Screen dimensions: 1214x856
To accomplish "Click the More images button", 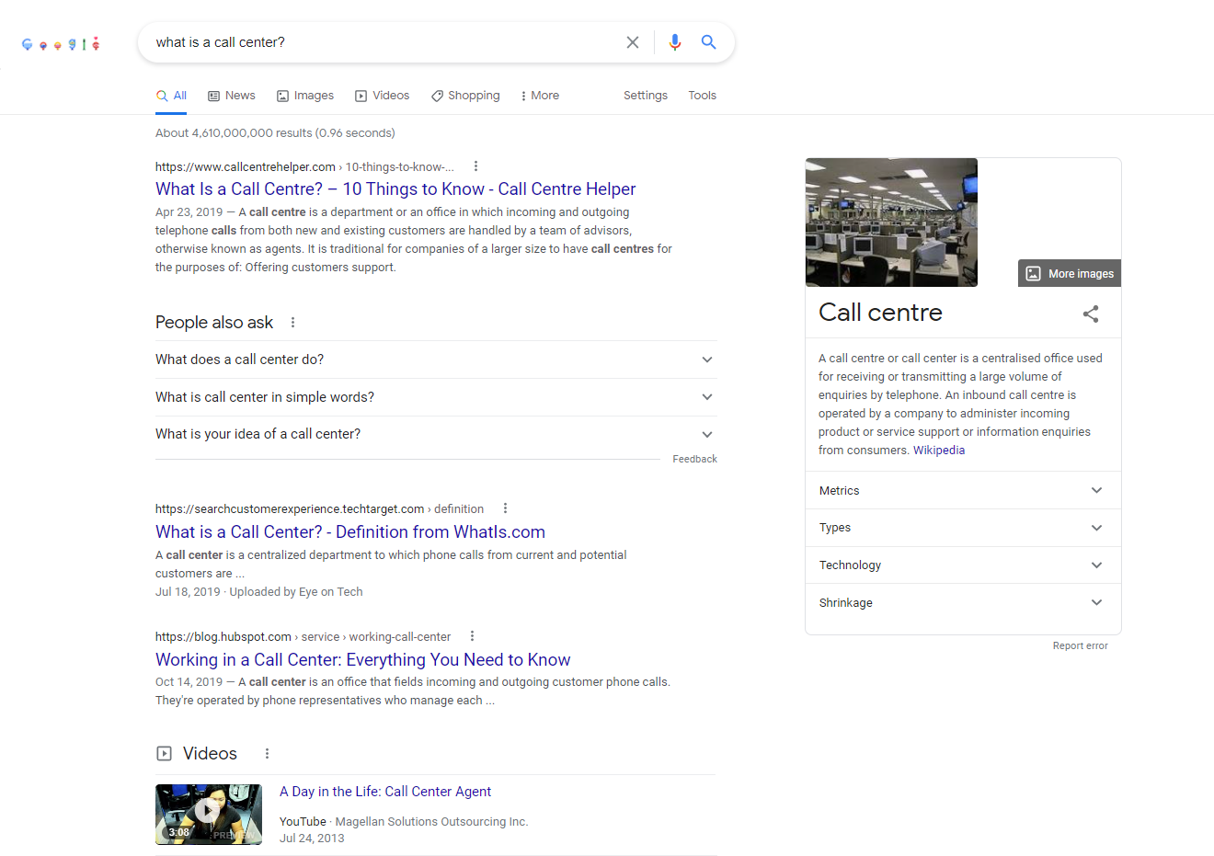I will click(x=1069, y=272).
